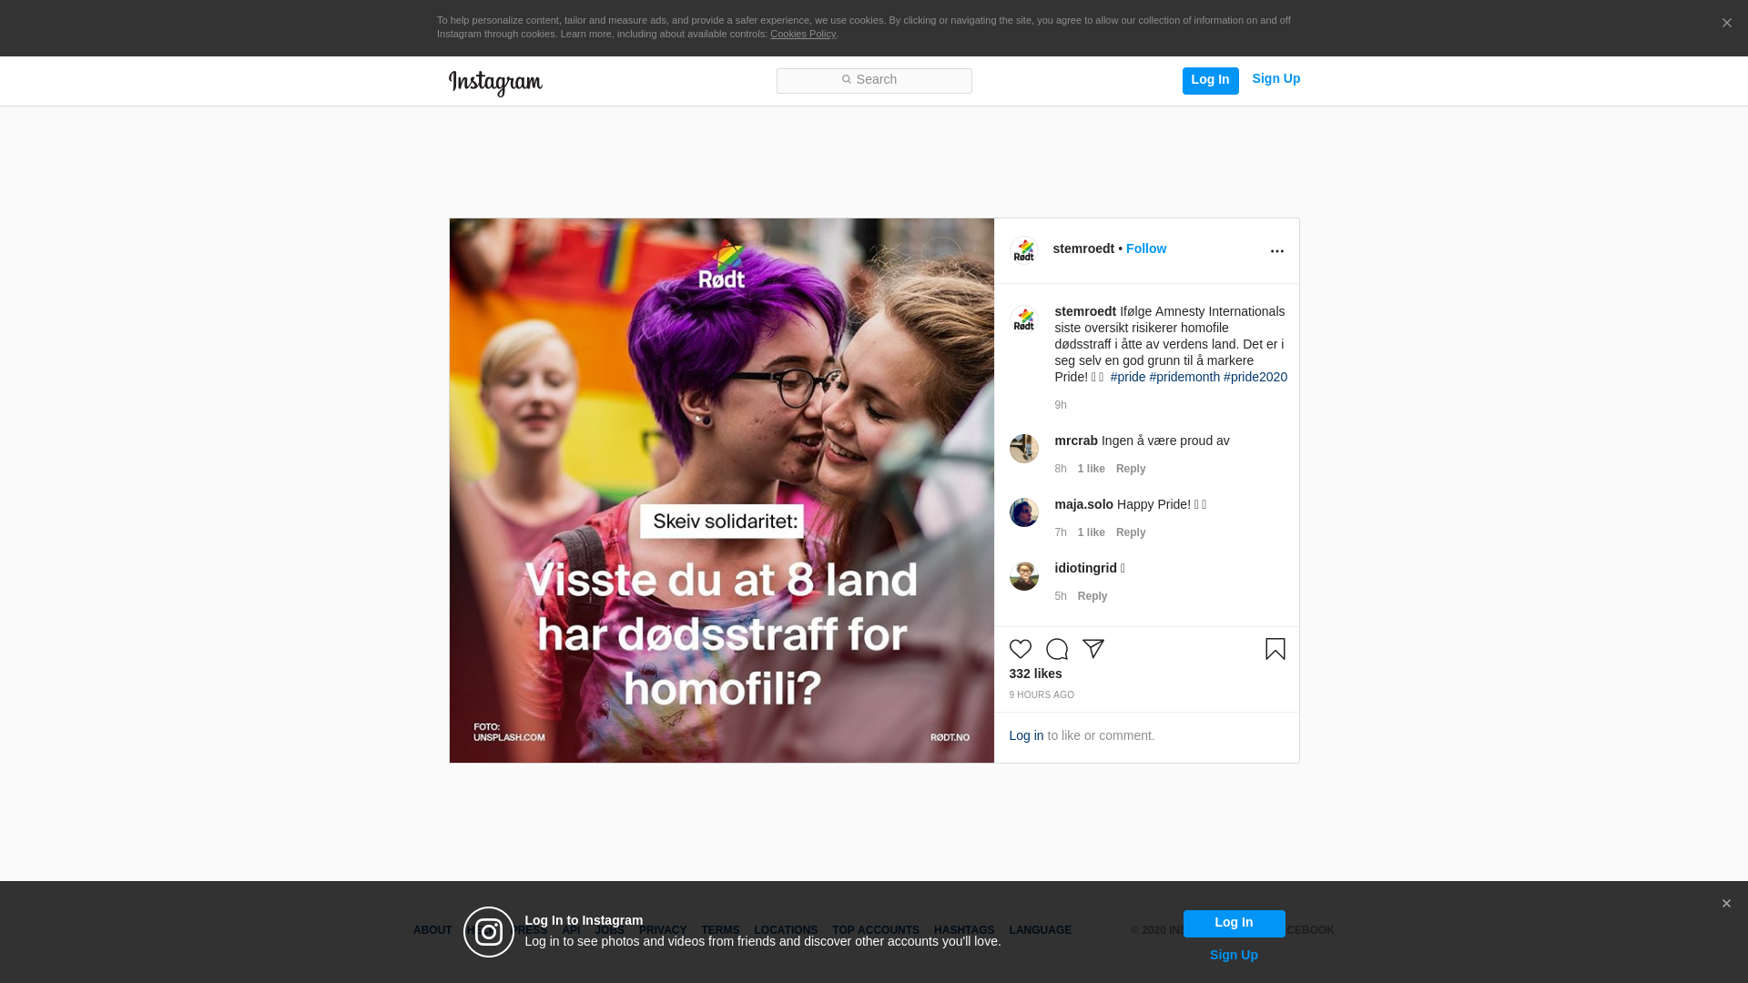Image resolution: width=1748 pixels, height=983 pixels.
Task: Open the three-dot post options menu
Action: (1276, 251)
